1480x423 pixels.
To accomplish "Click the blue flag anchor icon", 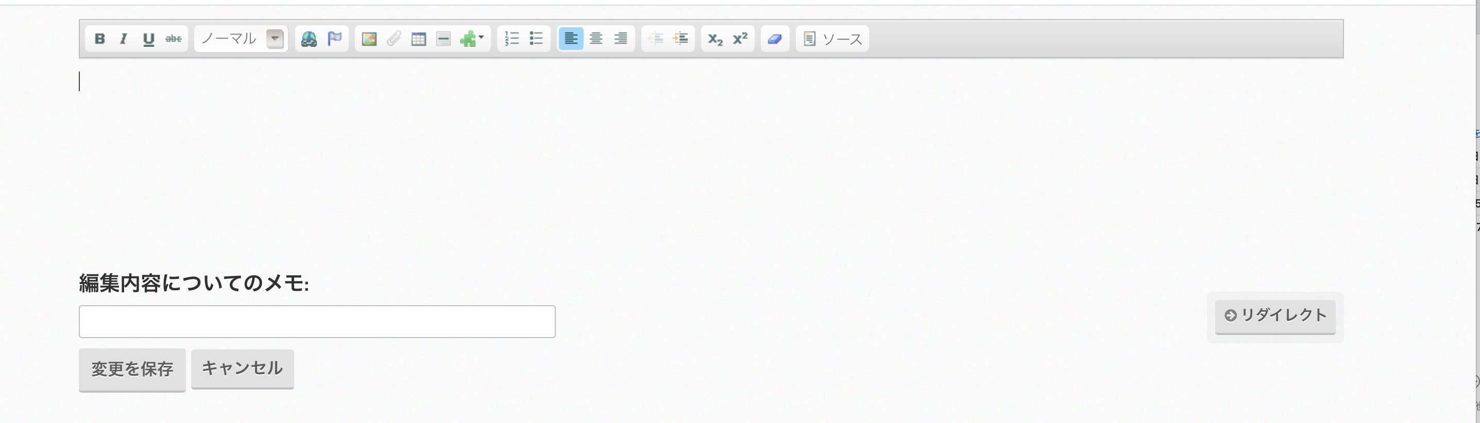I will pos(334,39).
